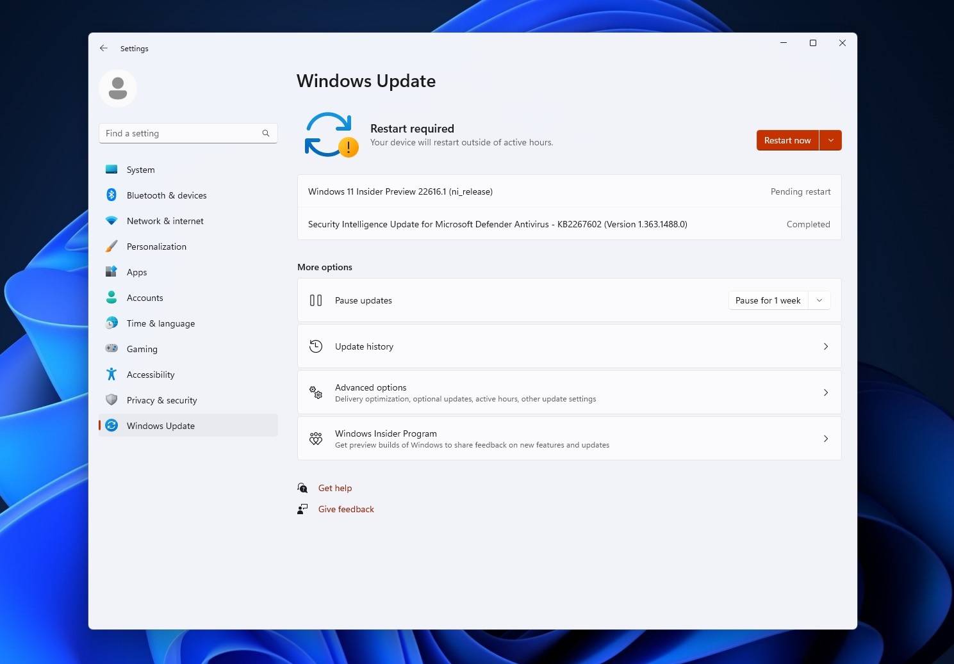The height and width of the screenshot is (664, 954).
Task: Select the Bluetooth & devices icon
Action: click(x=111, y=195)
